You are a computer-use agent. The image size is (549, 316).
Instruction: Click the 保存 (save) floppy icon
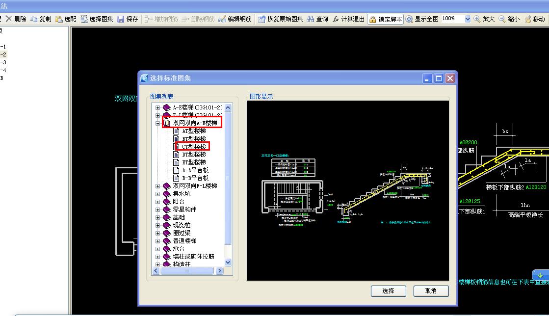(x=121, y=19)
